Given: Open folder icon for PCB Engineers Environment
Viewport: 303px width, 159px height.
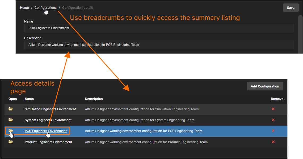Looking at the screenshot, I should (11, 131).
